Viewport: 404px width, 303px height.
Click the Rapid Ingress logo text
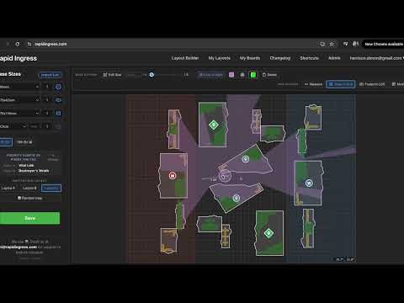(x=19, y=58)
